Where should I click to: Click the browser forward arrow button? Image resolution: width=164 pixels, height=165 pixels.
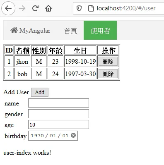[x=22, y=8]
